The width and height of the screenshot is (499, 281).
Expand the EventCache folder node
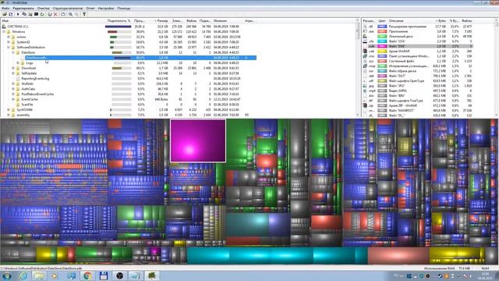click(x=13, y=99)
